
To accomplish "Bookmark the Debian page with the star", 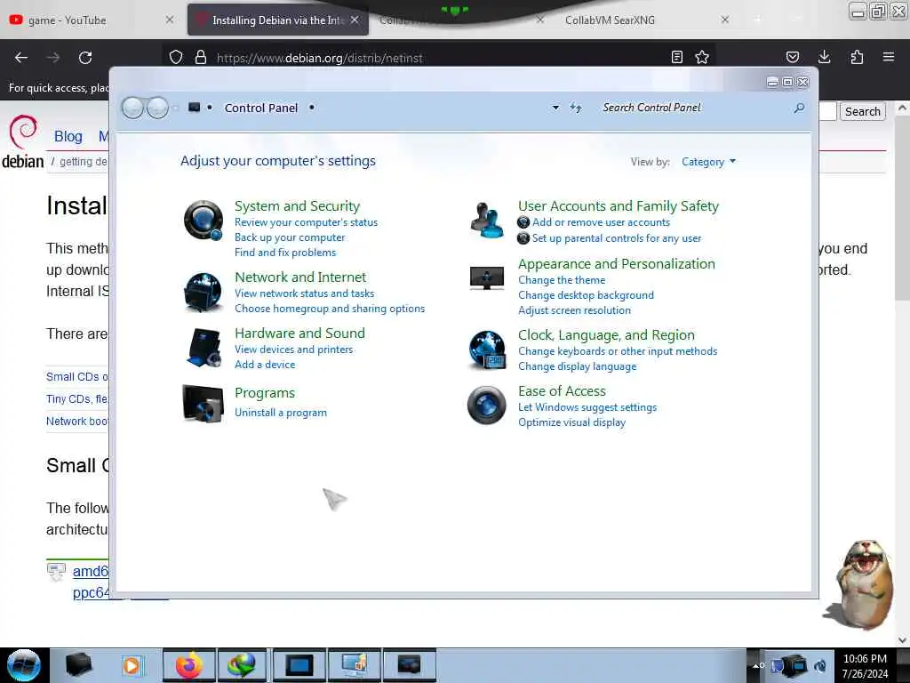I will point(702,57).
